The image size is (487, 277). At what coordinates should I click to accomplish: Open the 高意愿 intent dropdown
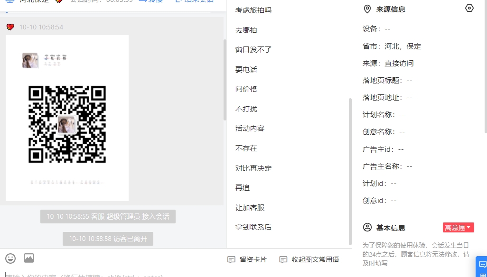click(x=459, y=228)
